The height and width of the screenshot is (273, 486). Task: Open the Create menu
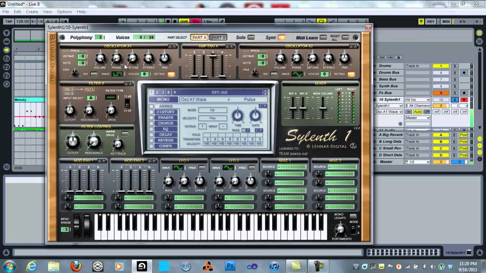click(32, 12)
